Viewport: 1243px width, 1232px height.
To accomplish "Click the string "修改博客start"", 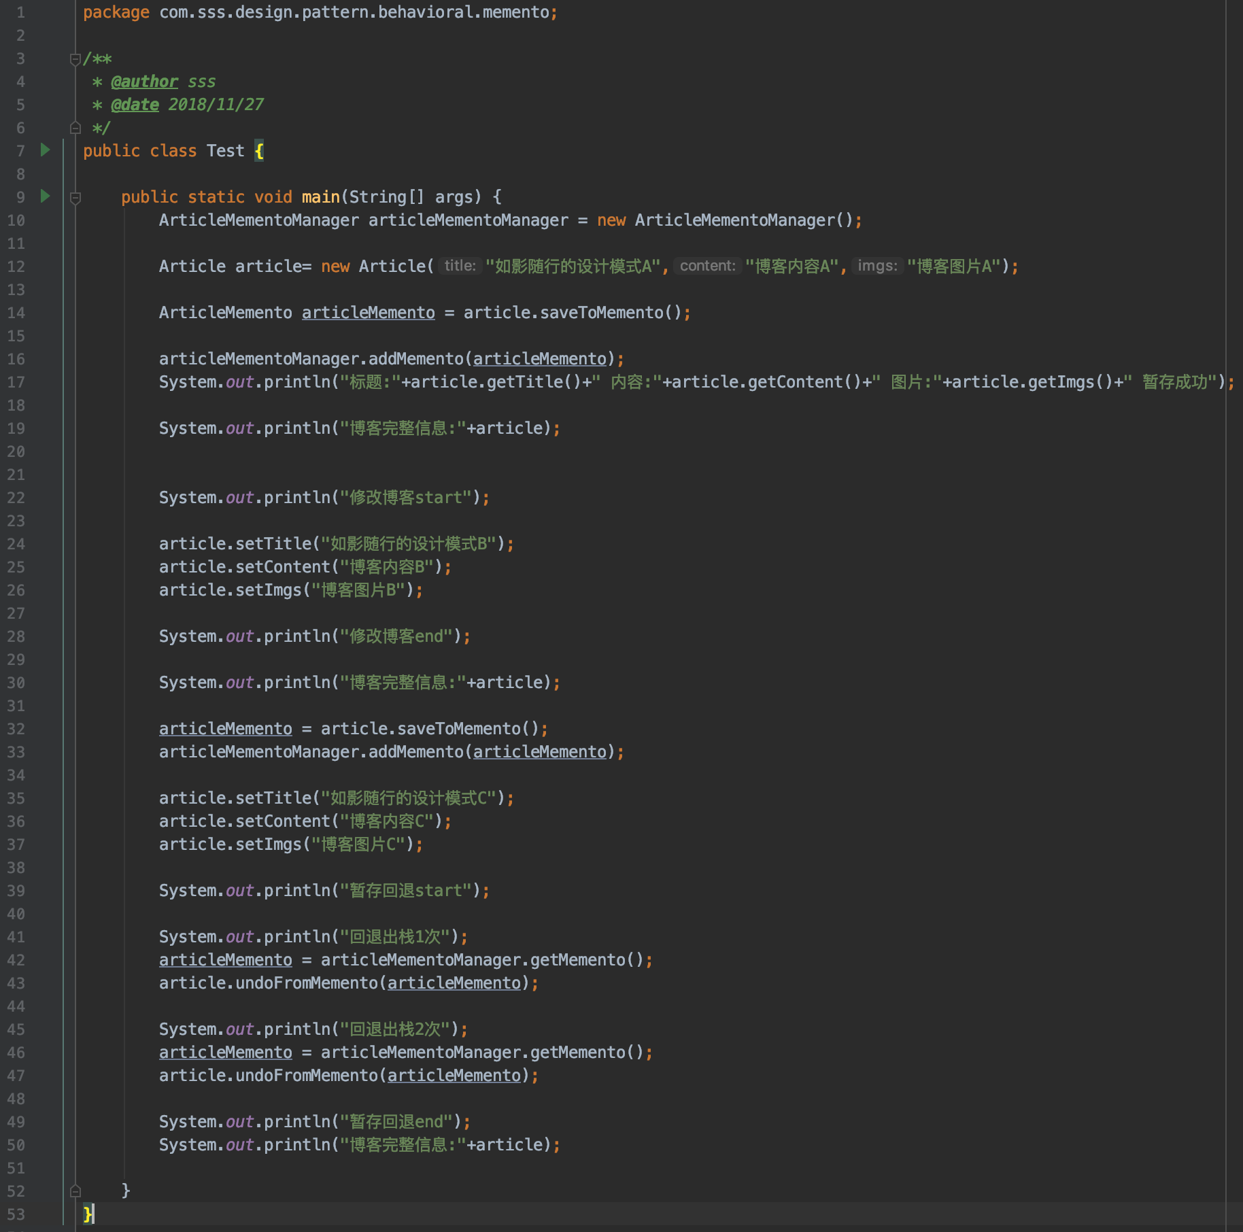I will pos(406,498).
